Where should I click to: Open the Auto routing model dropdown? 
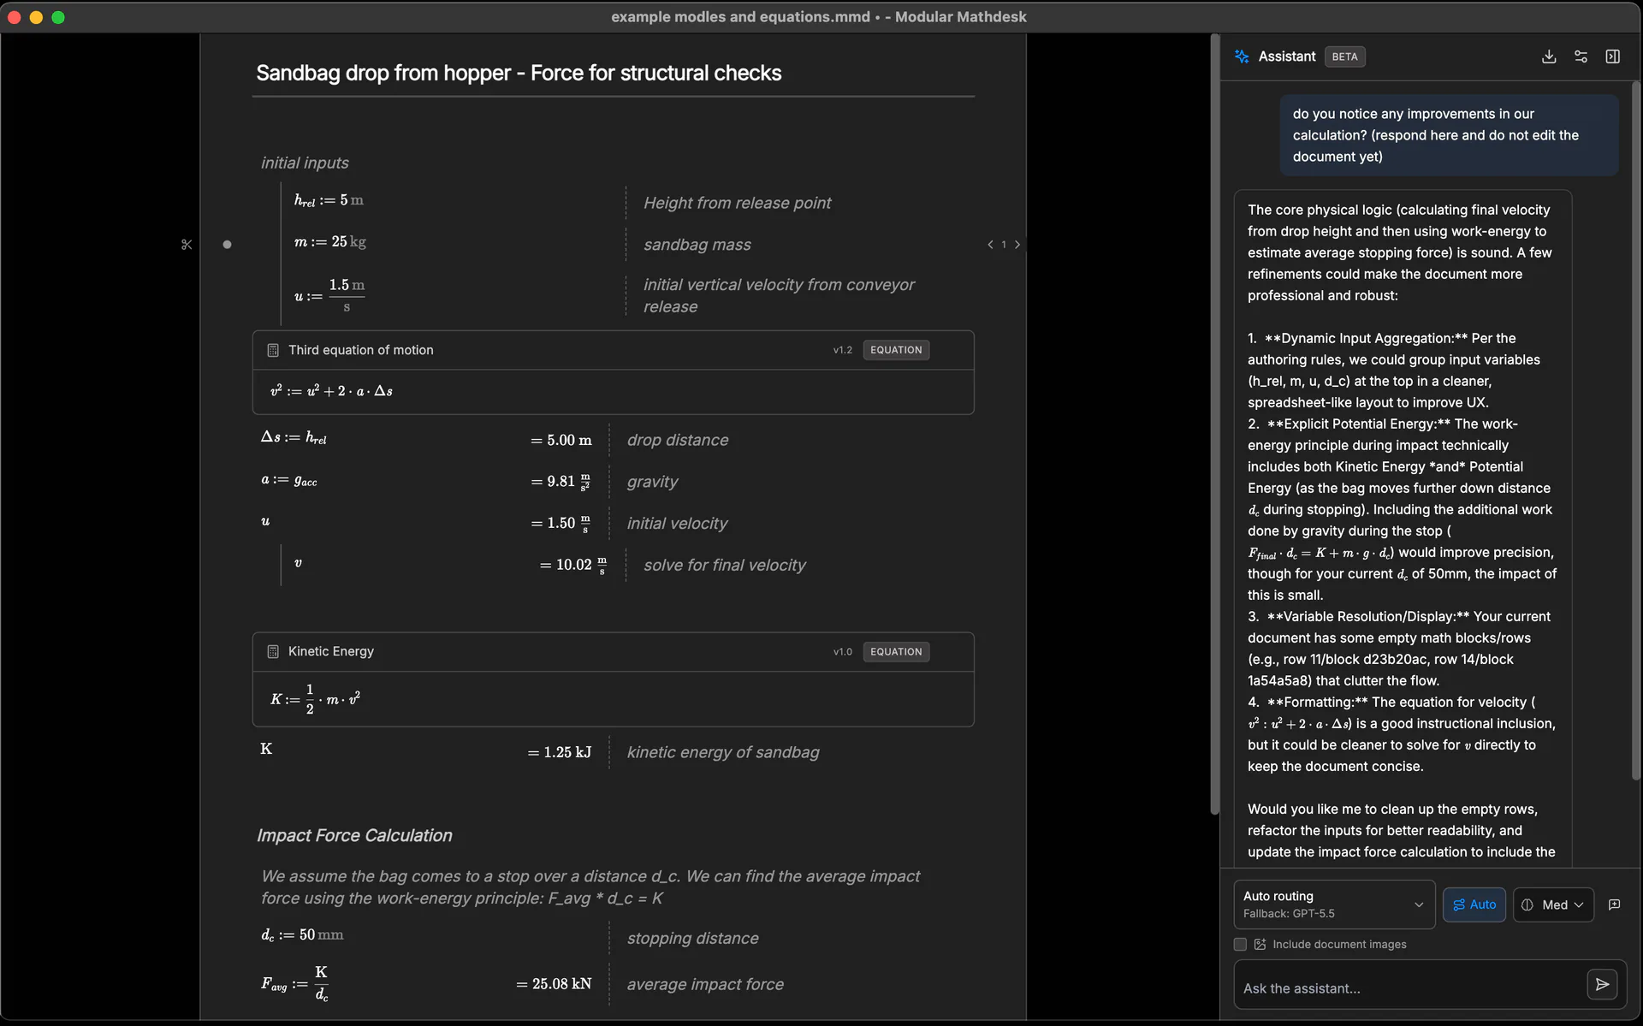pos(1333,904)
